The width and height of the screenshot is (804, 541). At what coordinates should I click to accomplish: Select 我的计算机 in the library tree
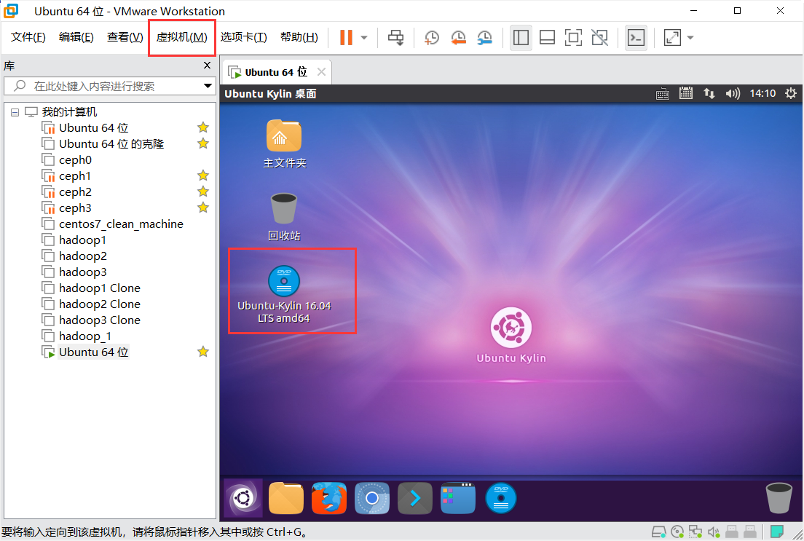coord(69,112)
